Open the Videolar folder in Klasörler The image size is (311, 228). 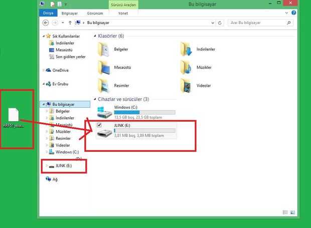pyautogui.click(x=186, y=86)
